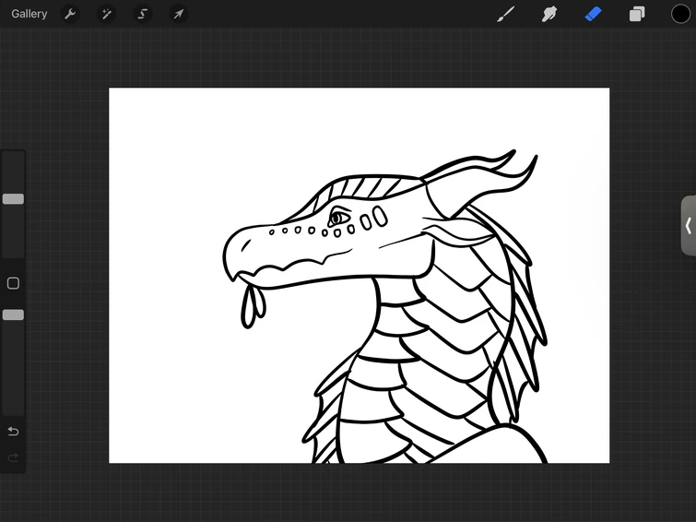Viewport: 696px width, 522px height.
Task: Open the Gallery view
Action: [x=29, y=14]
